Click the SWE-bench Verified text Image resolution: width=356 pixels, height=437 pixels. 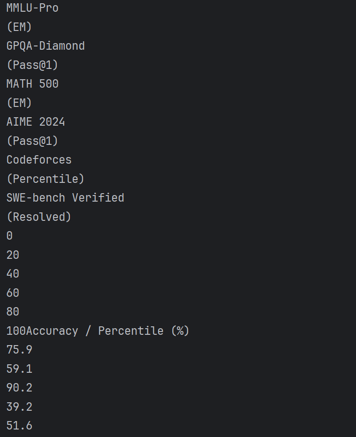point(65,197)
